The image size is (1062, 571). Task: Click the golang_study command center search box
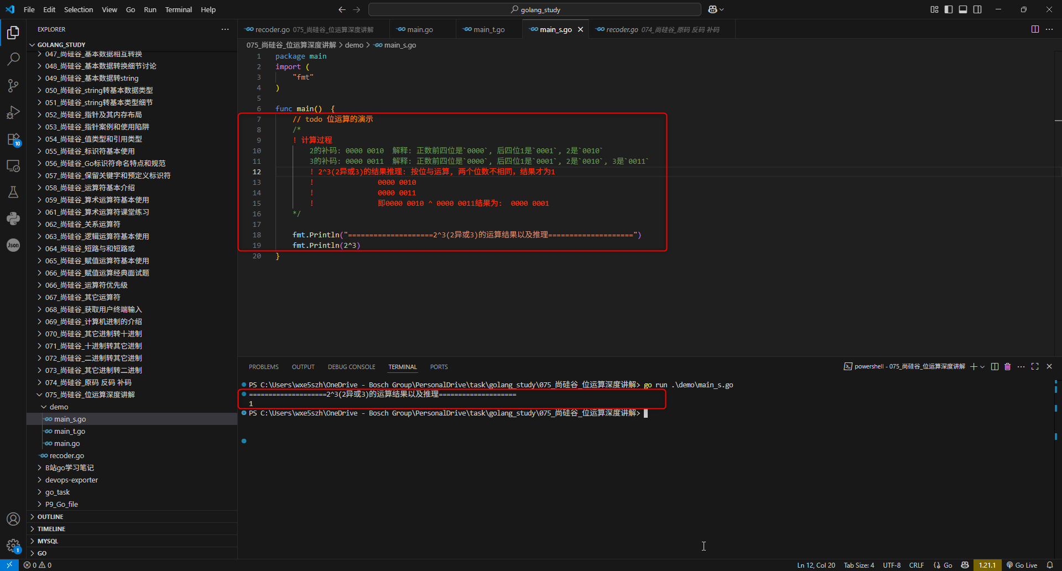[x=535, y=9]
